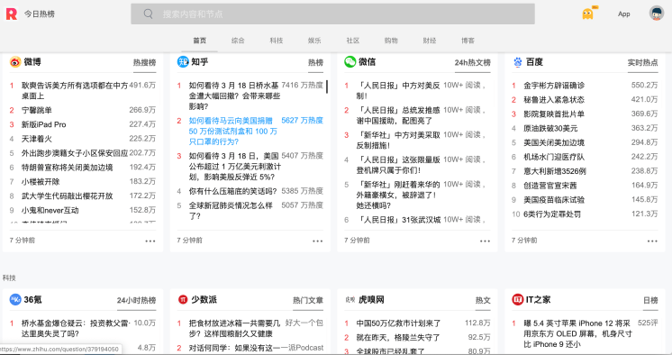This screenshot has width=672, height=355.
Task: Open Zhihu question 全球新冠肺炎情况怎么样了
Action: pos(231,211)
